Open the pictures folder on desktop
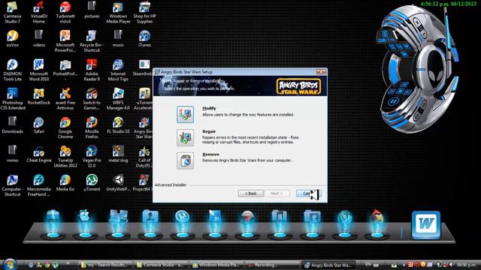 tap(92, 10)
